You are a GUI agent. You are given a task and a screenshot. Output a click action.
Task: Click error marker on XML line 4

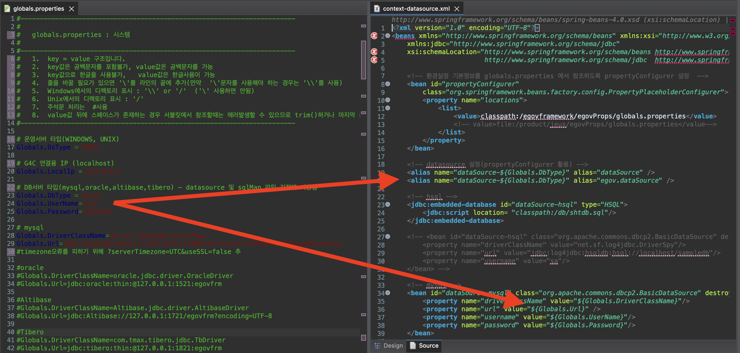tap(374, 52)
